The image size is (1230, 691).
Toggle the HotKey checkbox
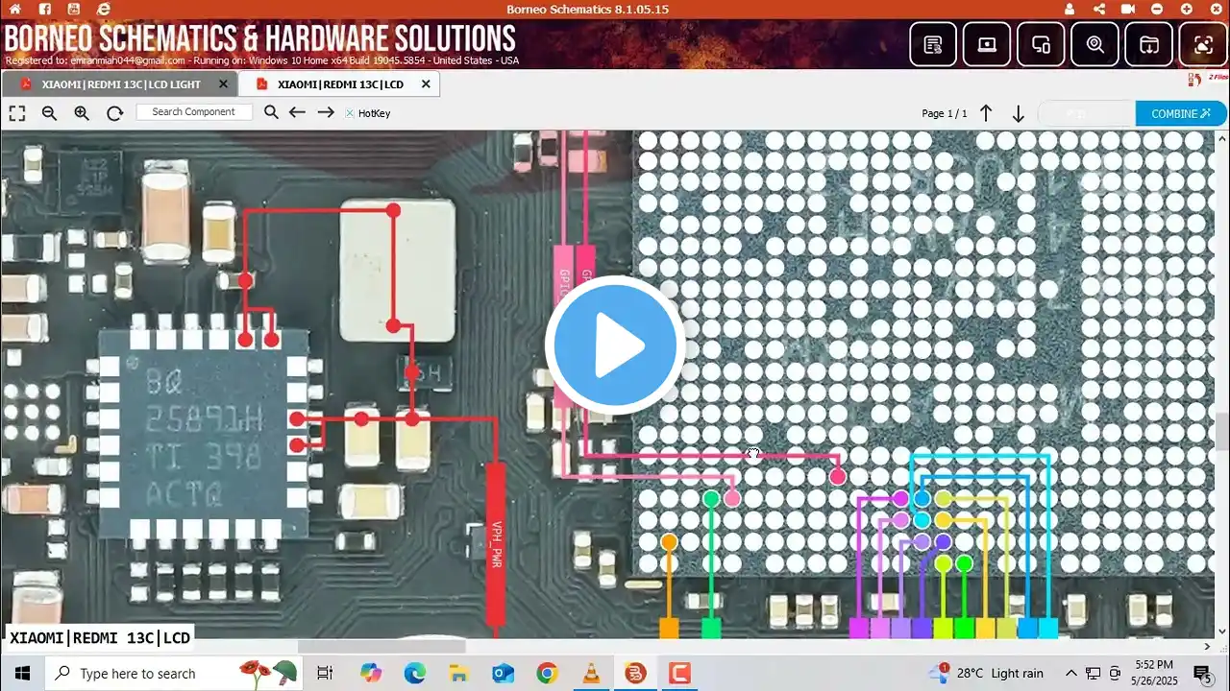pos(350,113)
